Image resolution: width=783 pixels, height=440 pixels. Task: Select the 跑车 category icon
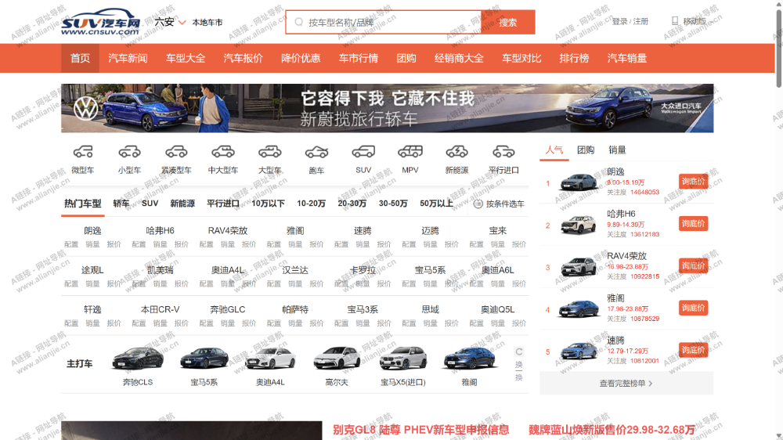(x=316, y=151)
